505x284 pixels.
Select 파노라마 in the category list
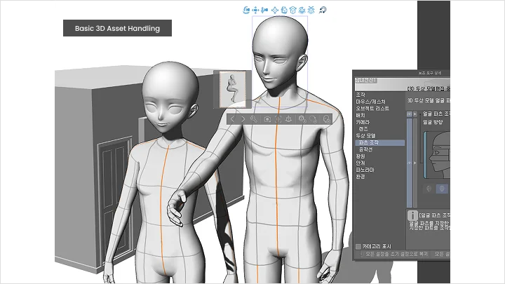[365, 170]
